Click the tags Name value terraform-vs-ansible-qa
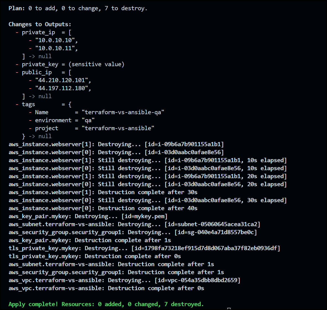 coord(123,112)
